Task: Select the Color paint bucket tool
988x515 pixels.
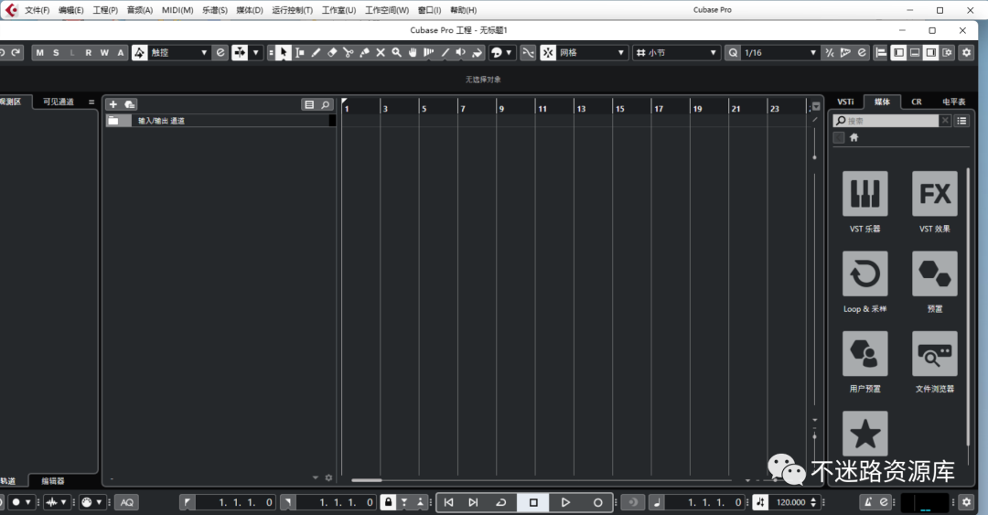Action: click(477, 52)
